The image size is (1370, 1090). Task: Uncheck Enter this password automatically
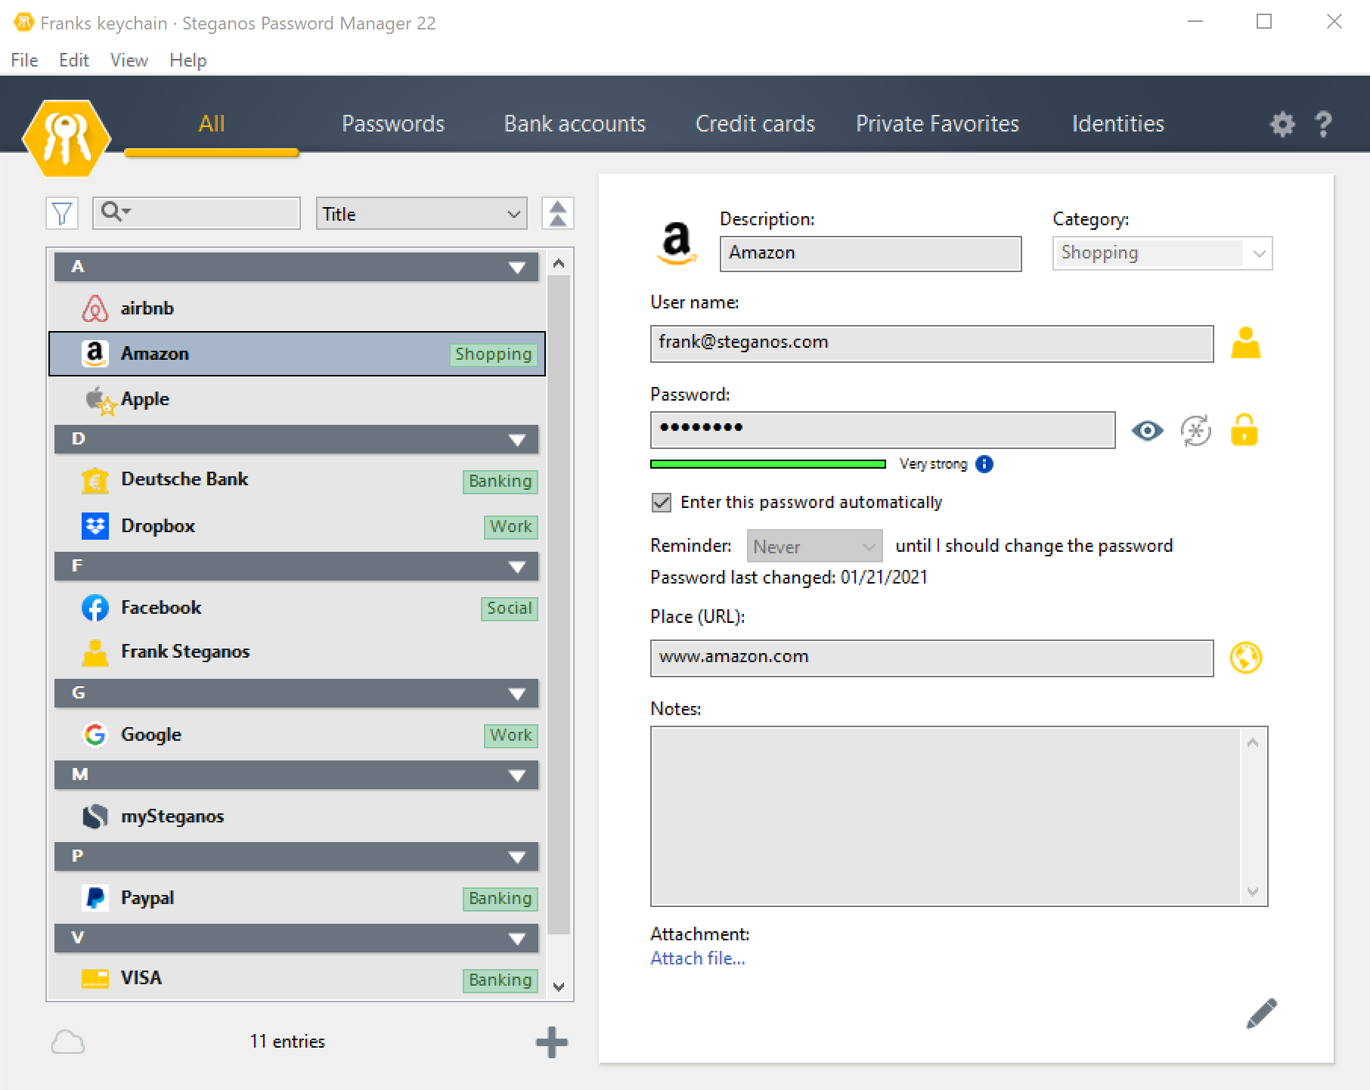coord(662,503)
